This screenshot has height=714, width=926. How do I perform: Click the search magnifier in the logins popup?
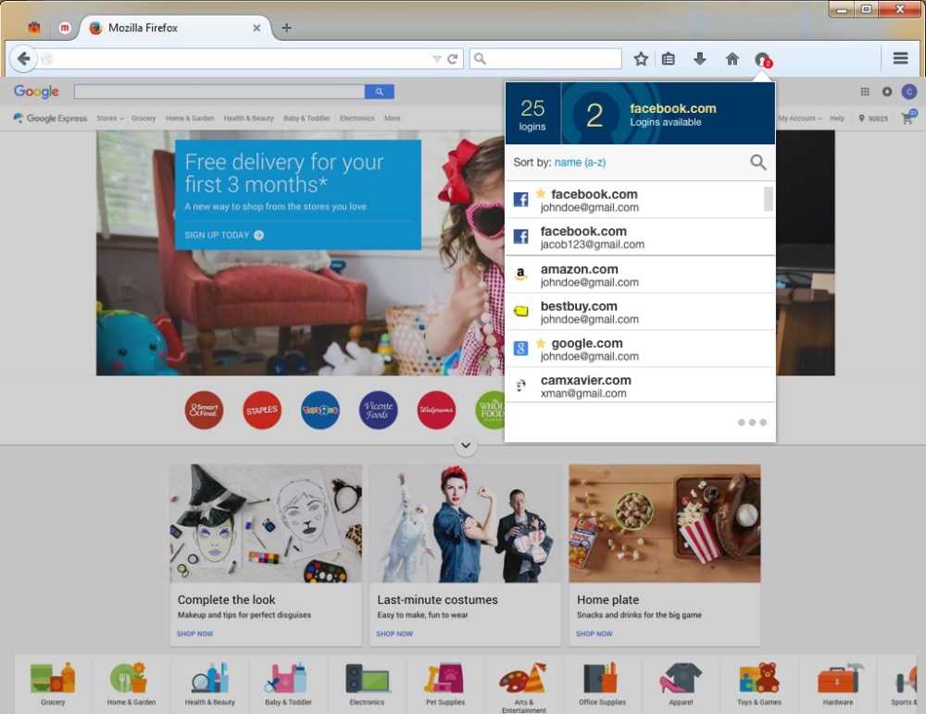point(757,163)
